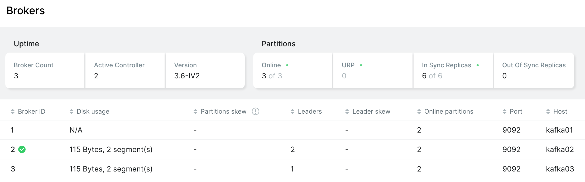This screenshot has width=585, height=182.
Task: Click the Online partitions status card
Action: [293, 70]
